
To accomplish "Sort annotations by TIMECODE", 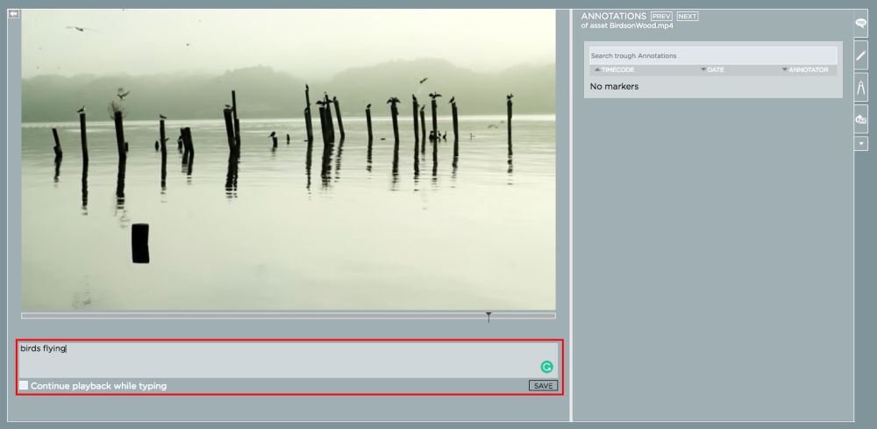I will tap(617, 69).
